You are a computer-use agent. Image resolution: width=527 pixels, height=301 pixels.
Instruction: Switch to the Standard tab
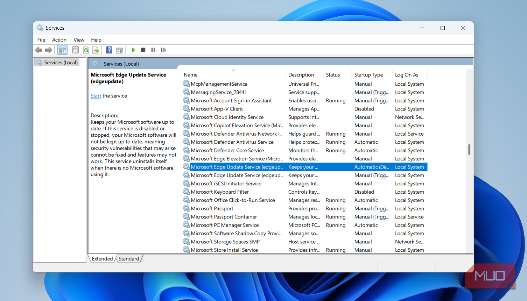click(x=129, y=259)
